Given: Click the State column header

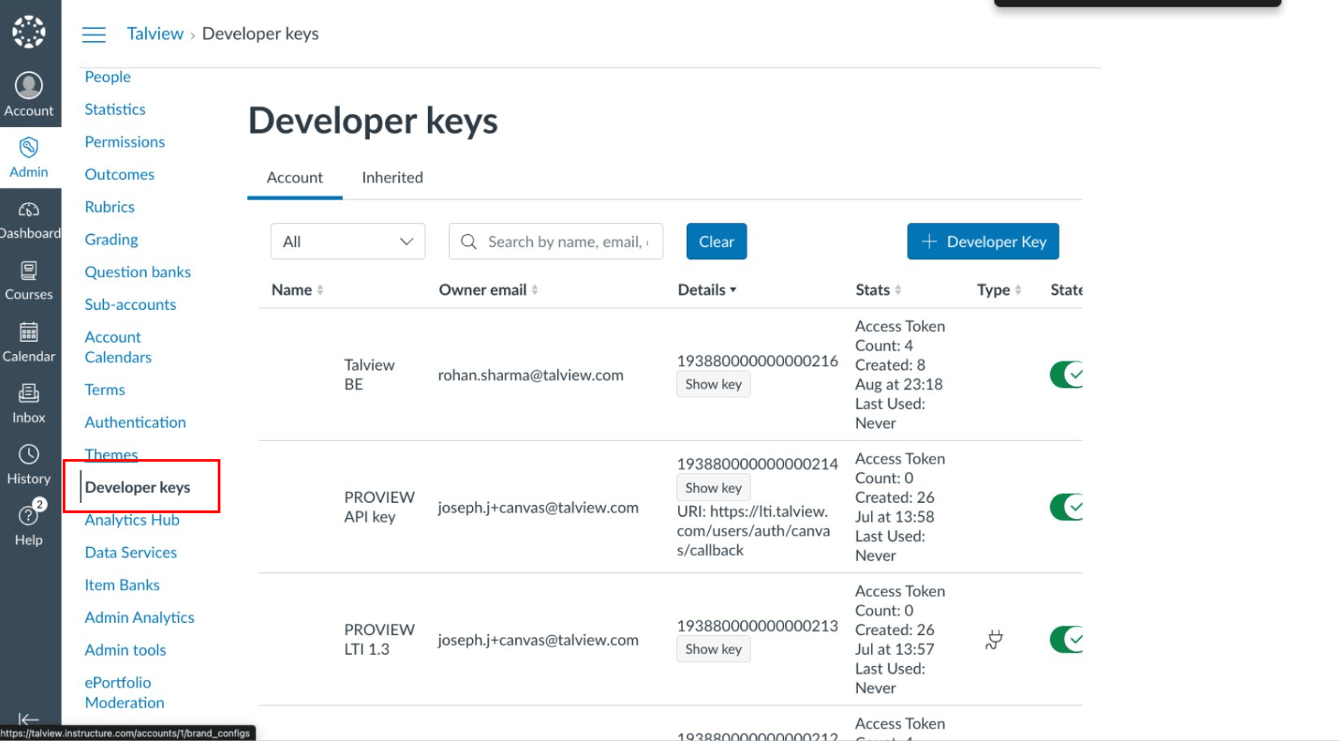Looking at the screenshot, I should [1066, 290].
